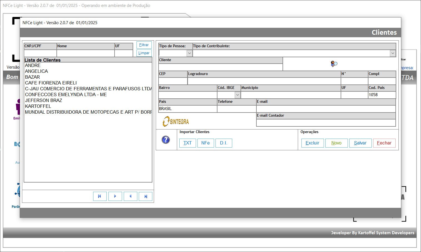Save the client with Salvar

point(360,143)
